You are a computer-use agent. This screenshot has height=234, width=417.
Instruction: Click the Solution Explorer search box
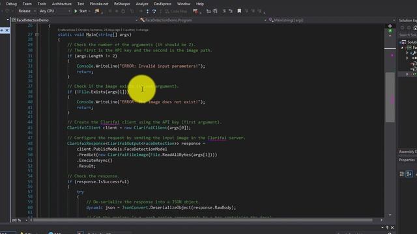[x=408, y=35]
